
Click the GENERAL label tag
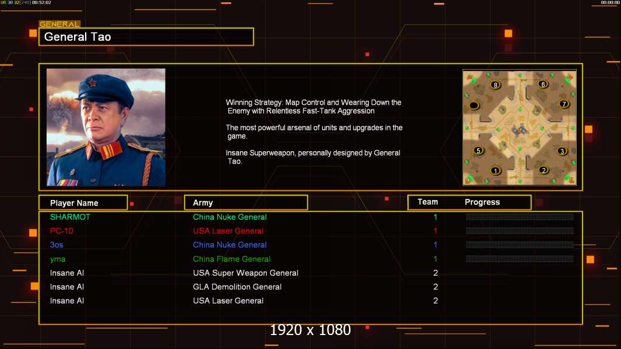click(59, 24)
